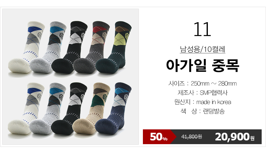266x154 pixels.
Task: Click the 랜덤발송 color info line
Action: pyautogui.click(x=203, y=111)
